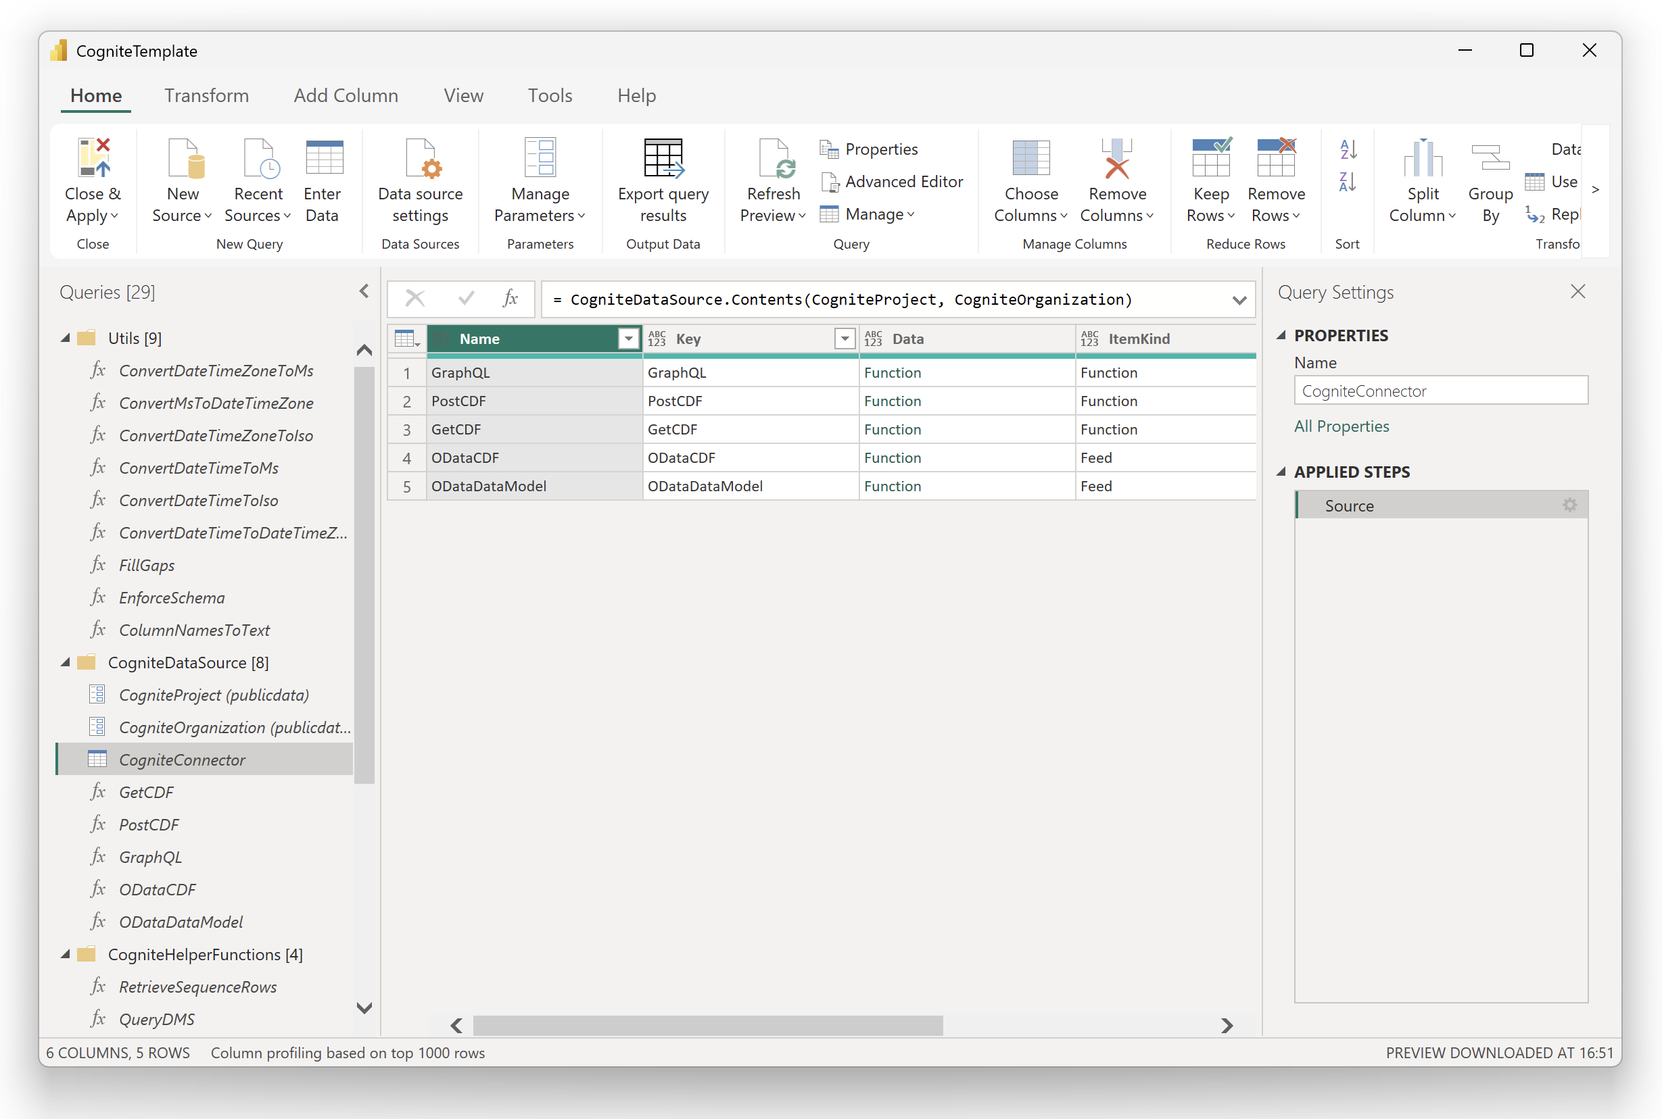Click the All Properties link
1662x1119 pixels.
(x=1342, y=426)
